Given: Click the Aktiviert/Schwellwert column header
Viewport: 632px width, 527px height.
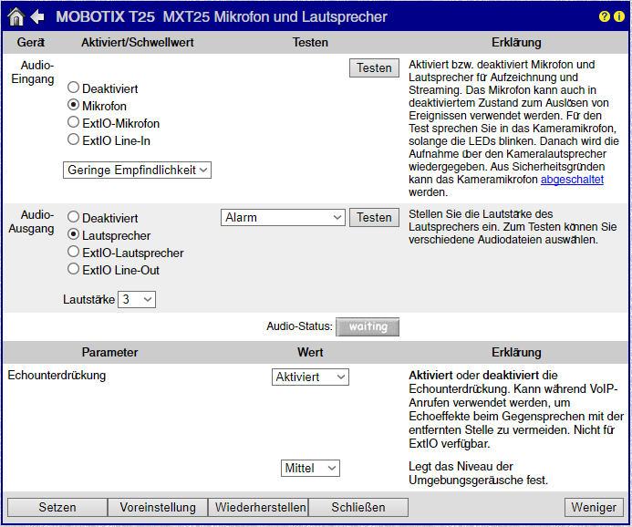Looking at the screenshot, I should click(138, 42).
